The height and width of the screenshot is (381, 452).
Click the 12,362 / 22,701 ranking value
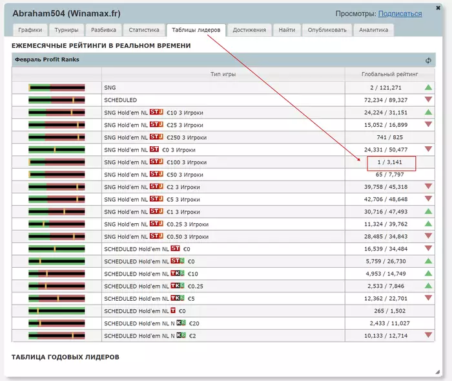point(385,298)
